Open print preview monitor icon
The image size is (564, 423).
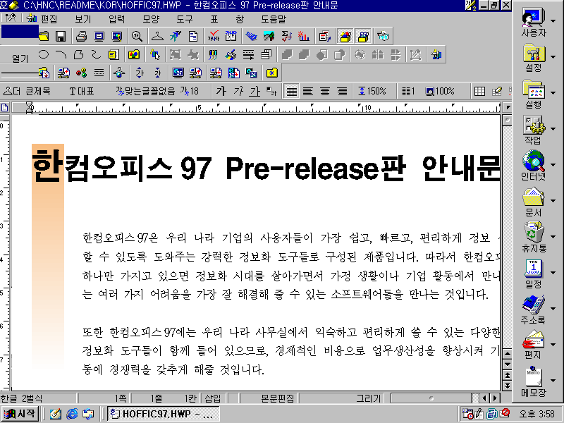tap(99, 37)
